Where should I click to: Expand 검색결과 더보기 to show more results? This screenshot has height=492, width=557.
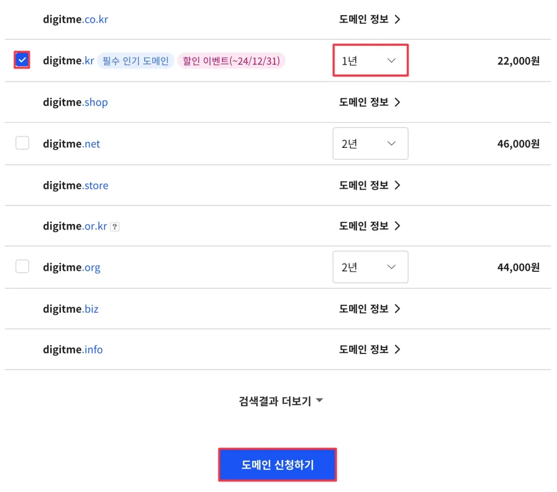(275, 401)
